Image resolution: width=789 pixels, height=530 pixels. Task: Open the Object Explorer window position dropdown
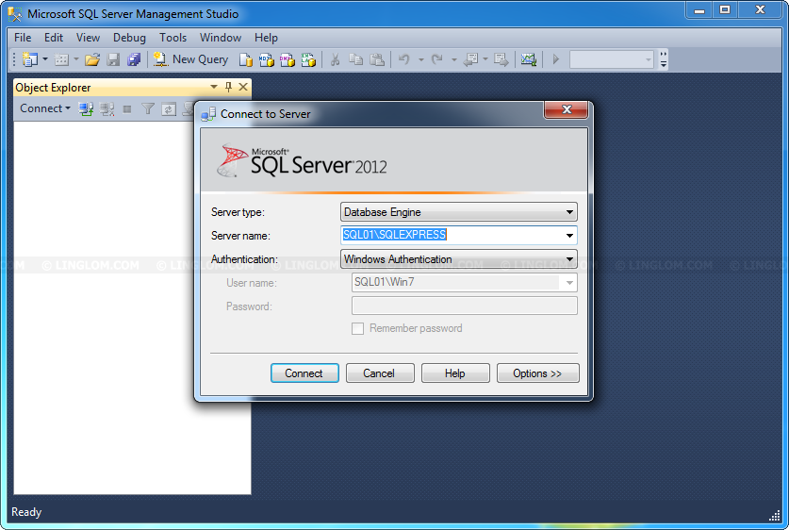pyautogui.click(x=214, y=87)
